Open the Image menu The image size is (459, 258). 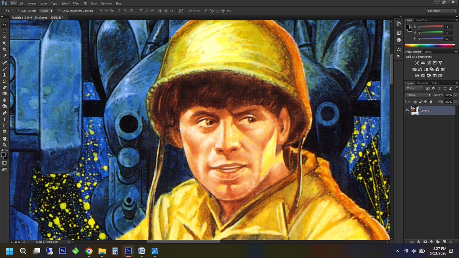(32, 3)
